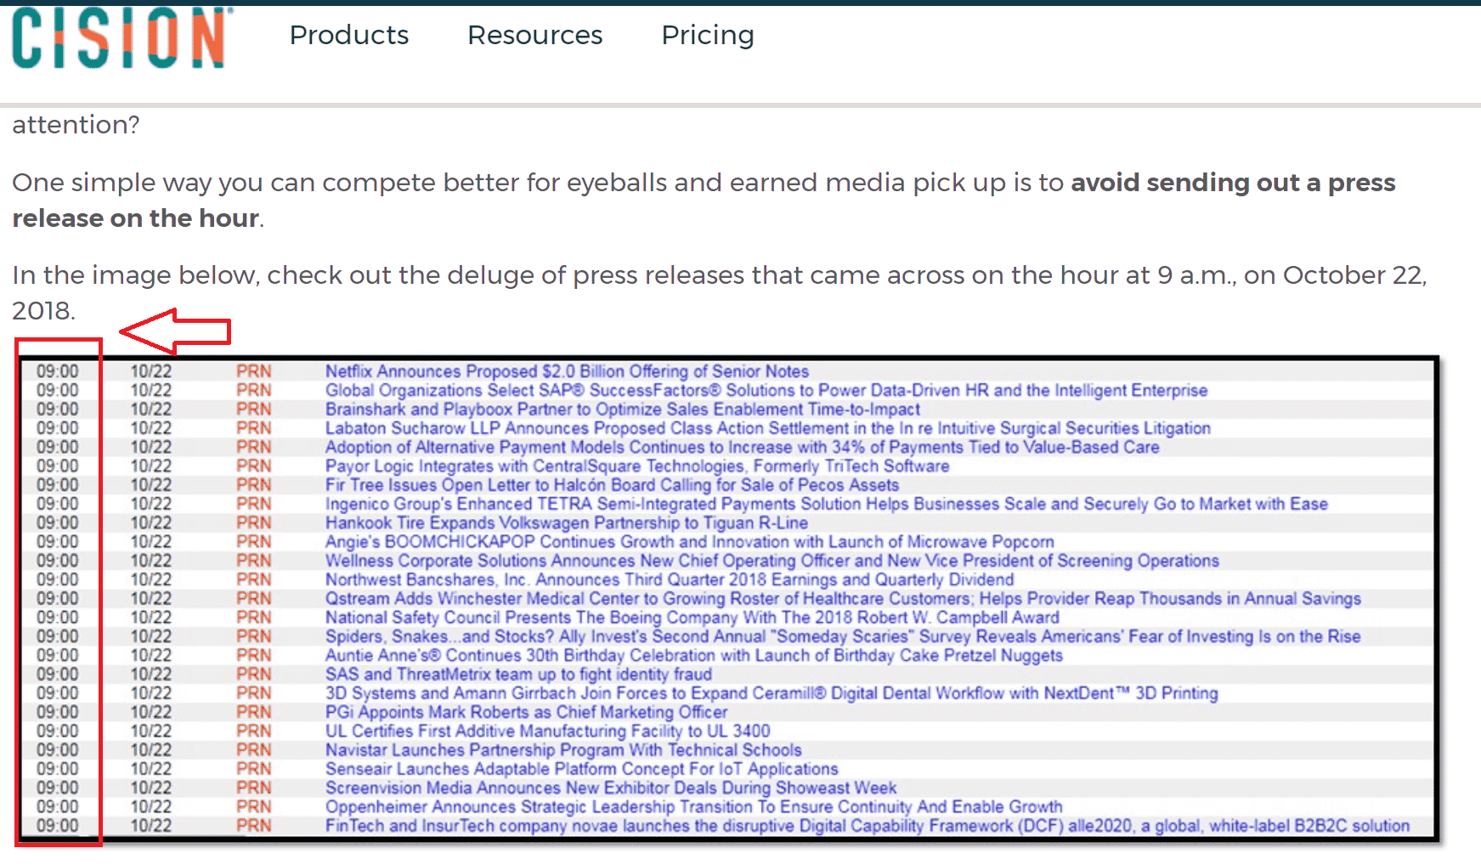Image resolution: width=1481 pixels, height=865 pixels.
Task: Click the Senseair Launches Adaptable Platform headline
Action: 582,769
